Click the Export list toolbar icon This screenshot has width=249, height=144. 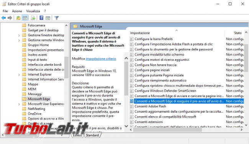pyautogui.click(x=33, y=18)
